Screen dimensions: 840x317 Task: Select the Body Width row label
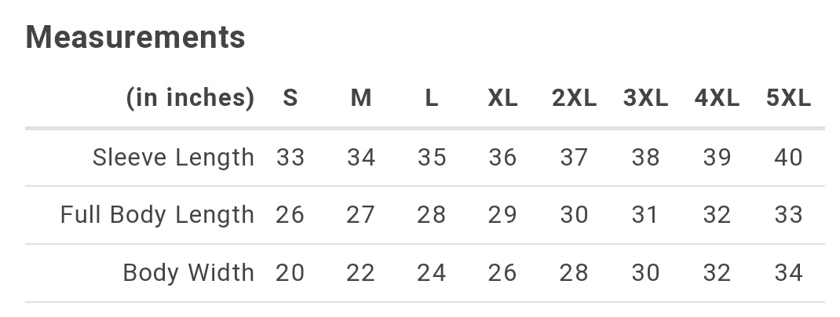click(x=188, y=273)
